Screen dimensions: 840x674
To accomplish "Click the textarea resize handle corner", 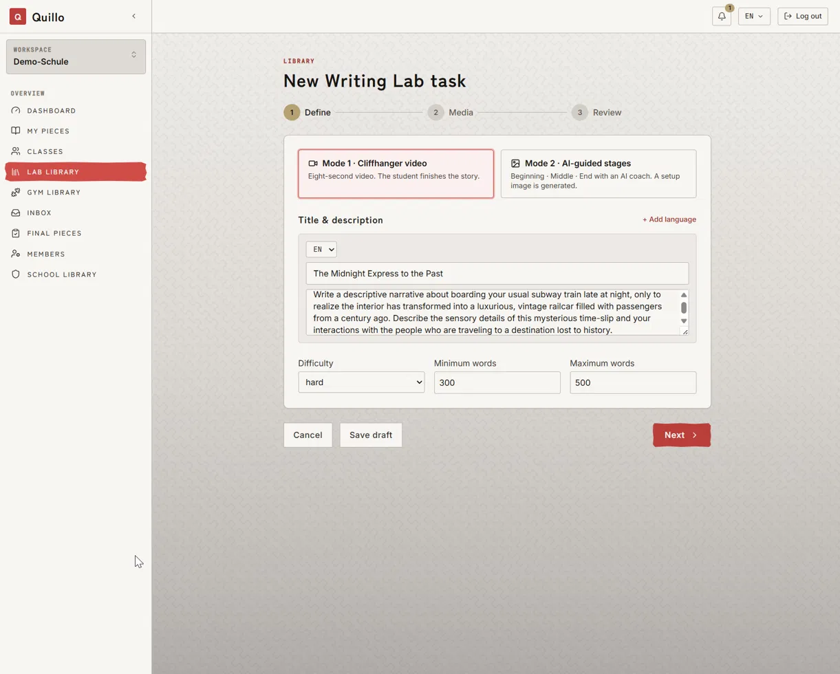I will (685, 332).
